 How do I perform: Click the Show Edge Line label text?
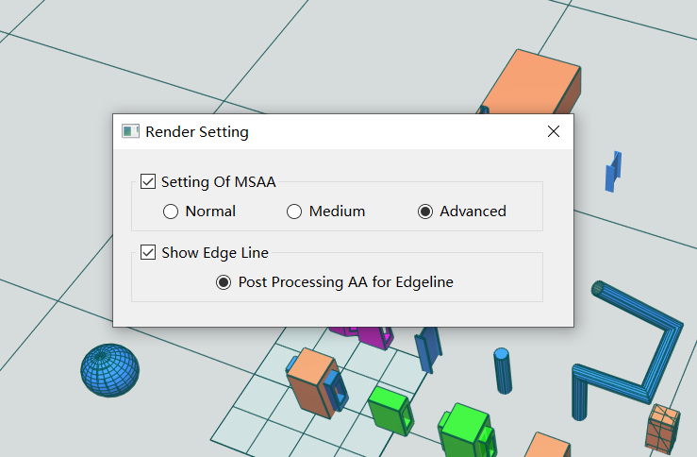(x=215, y=253)
